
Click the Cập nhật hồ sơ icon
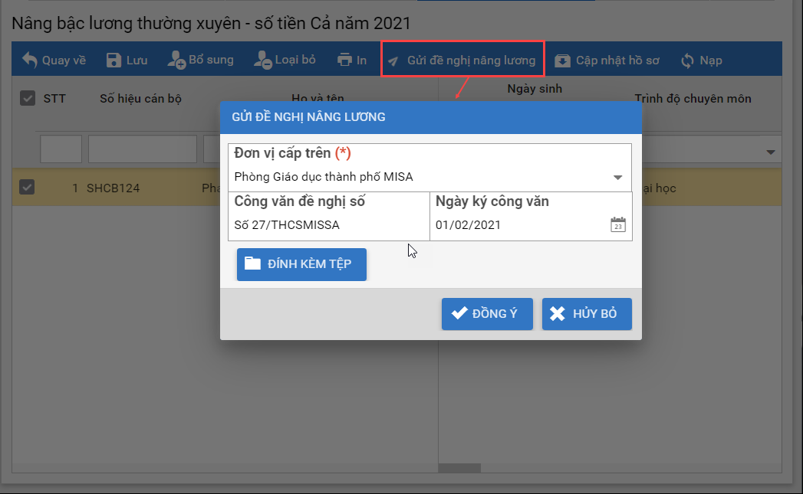pos(563,61)
